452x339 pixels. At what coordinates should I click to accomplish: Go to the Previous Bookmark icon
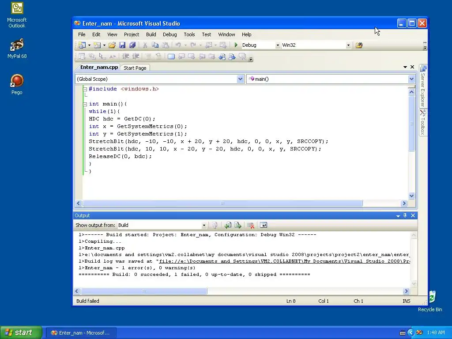[x=181, y=56]
